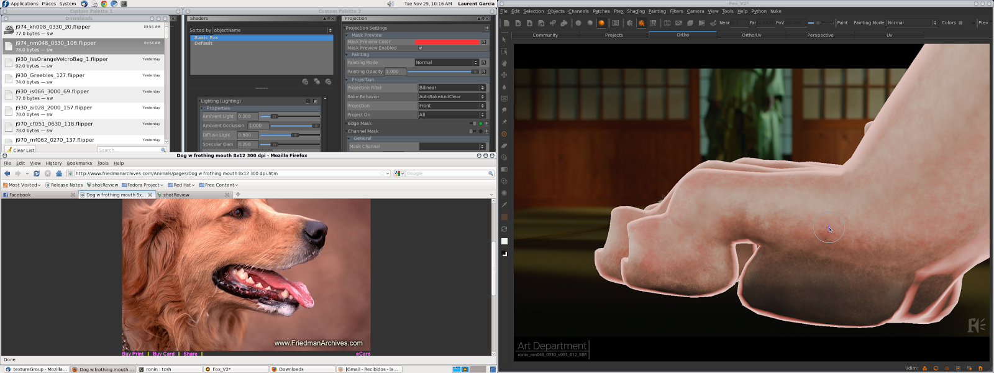Open Chrome launcher in the top GNOME panel
Screen dimensions: 994x373
point(104,4)
